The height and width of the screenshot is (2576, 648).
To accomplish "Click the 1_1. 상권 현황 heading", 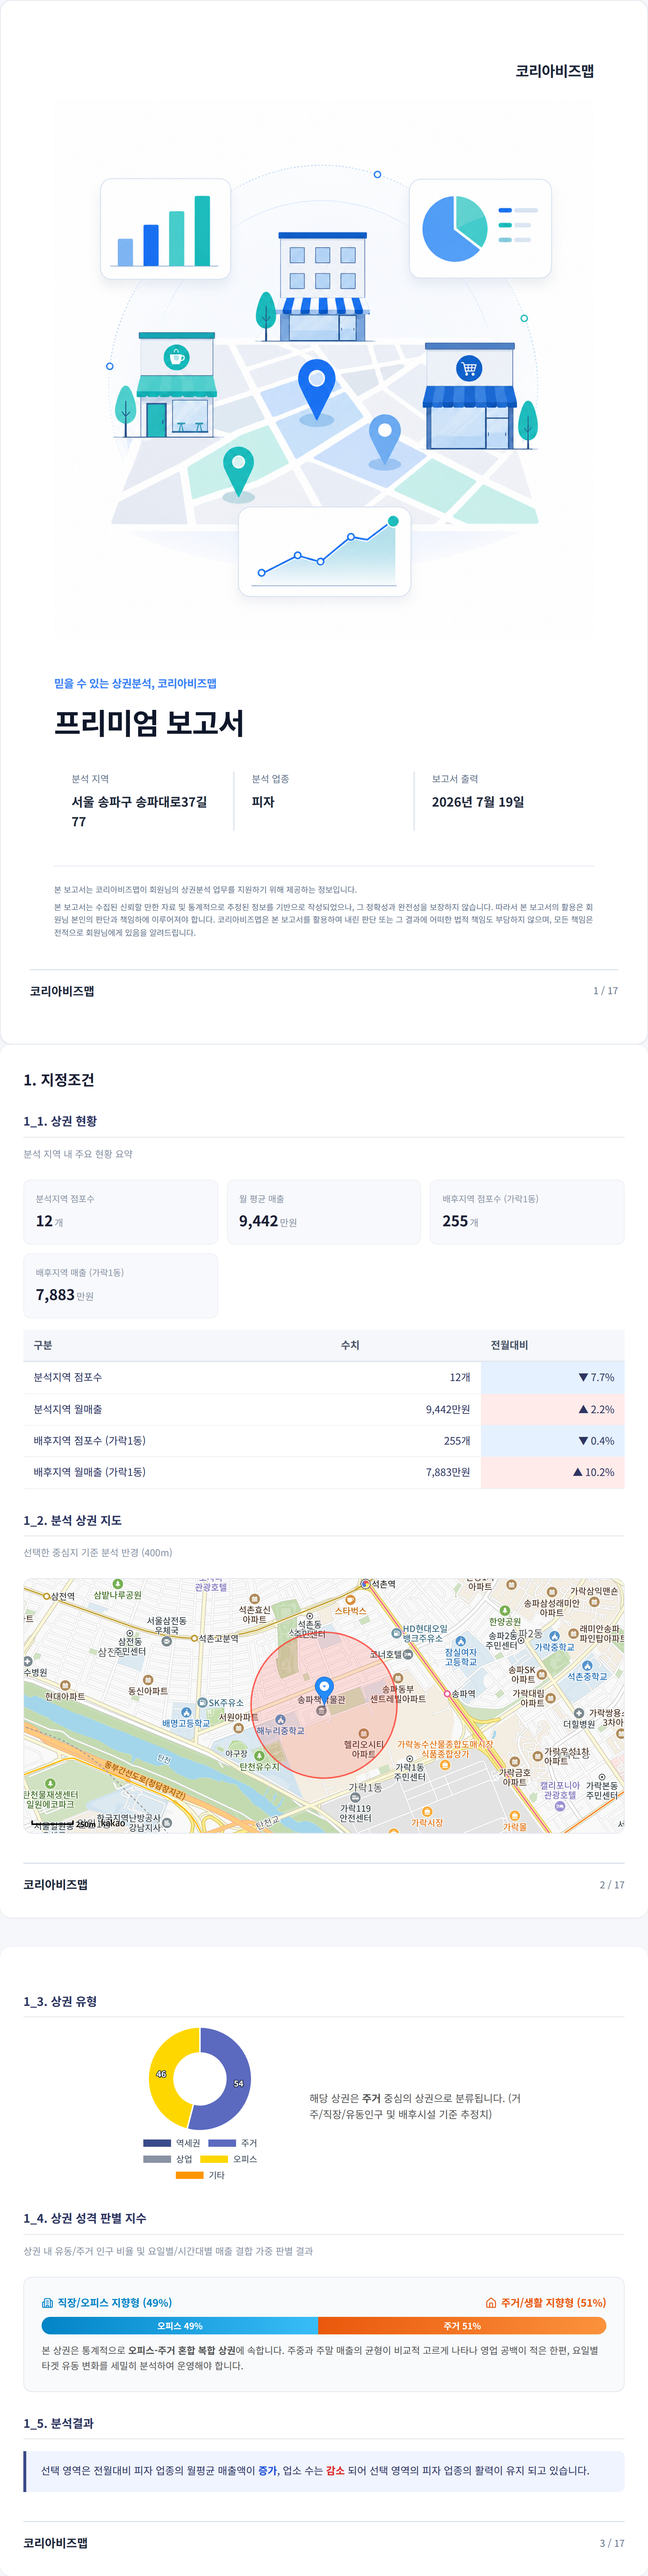I will tap(60, 1121).
